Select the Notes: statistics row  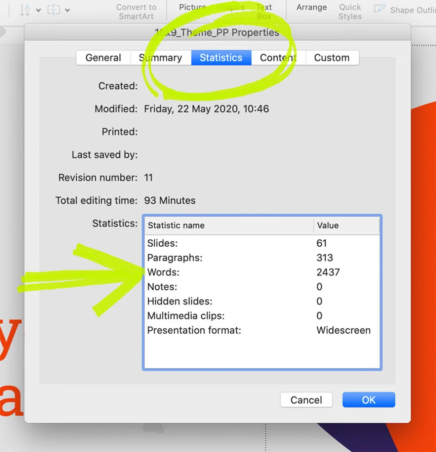point(262,287)
